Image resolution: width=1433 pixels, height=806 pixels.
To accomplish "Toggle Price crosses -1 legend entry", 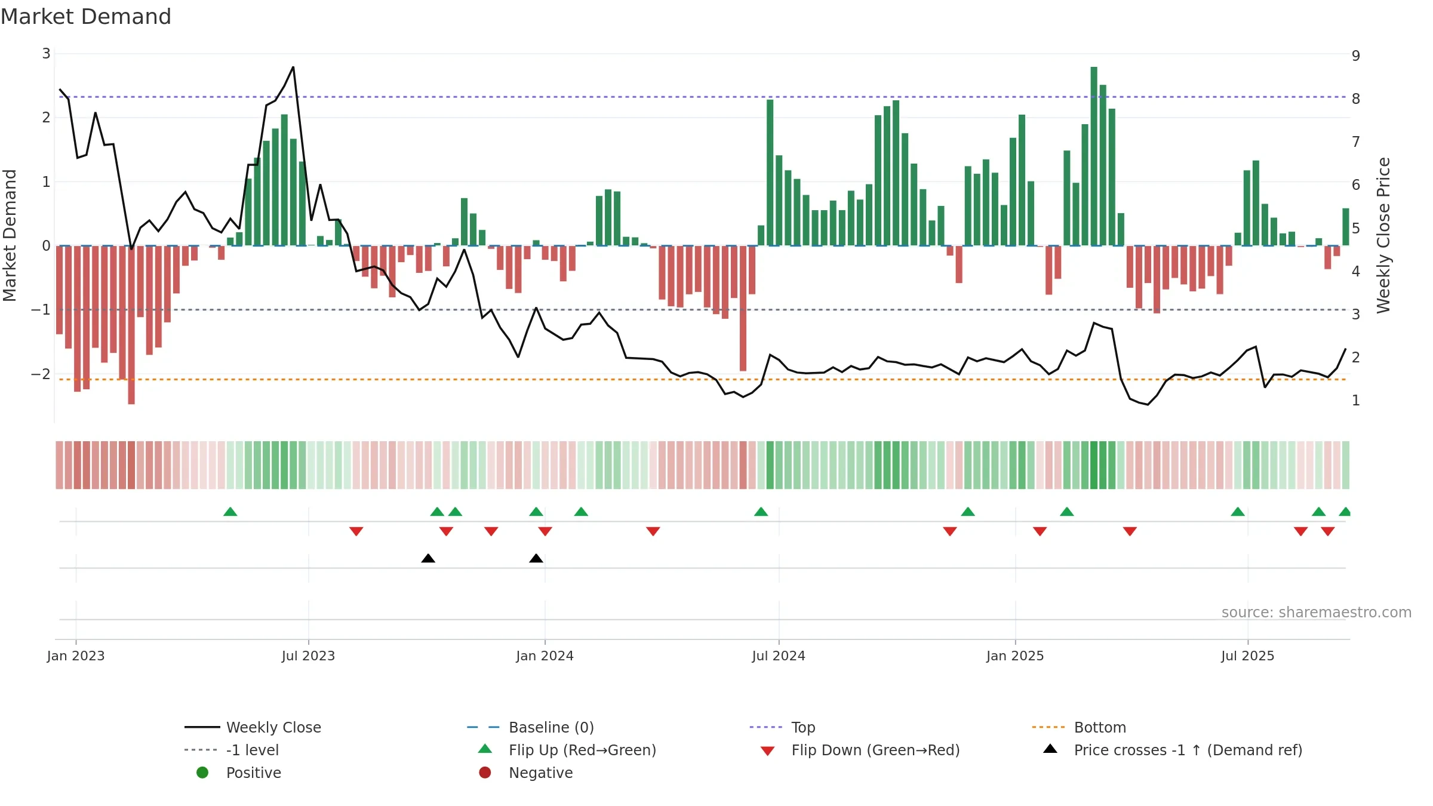I will pyautogui.click(x=1173, y=750).
